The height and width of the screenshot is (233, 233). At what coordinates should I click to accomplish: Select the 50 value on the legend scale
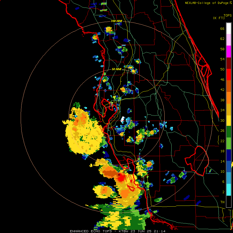222,69
